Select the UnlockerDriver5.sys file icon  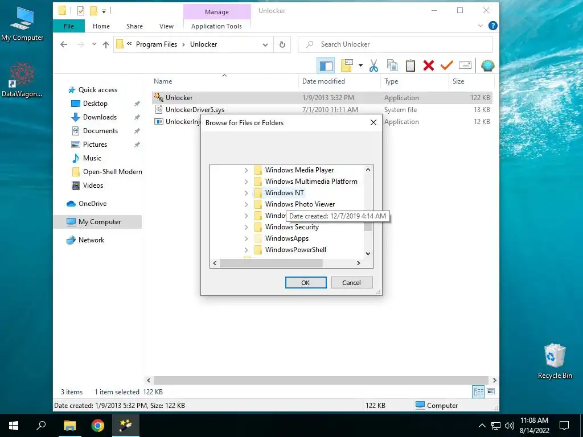(159, 110)
